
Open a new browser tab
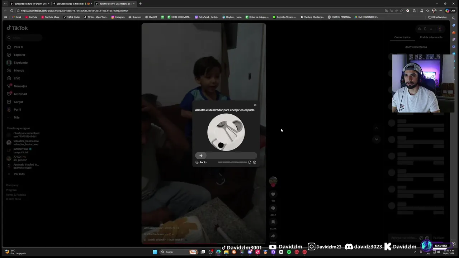[140, 4]
